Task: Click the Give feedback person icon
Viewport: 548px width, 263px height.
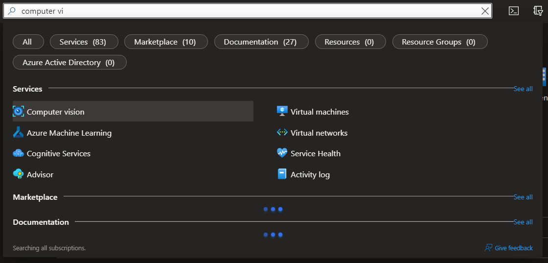Action: (489, 248)
